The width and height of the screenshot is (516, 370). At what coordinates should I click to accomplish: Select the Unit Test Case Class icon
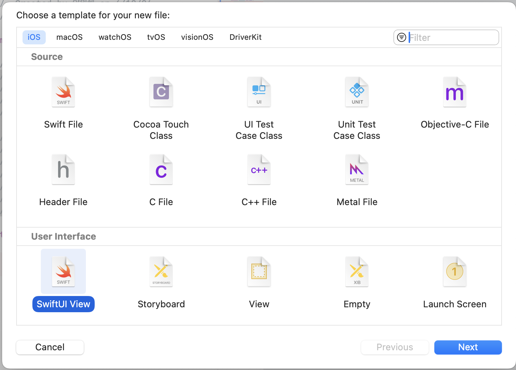[357, 92]
